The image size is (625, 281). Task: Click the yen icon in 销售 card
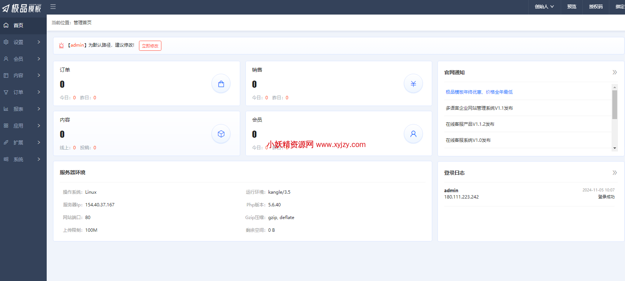pos(414,84)
